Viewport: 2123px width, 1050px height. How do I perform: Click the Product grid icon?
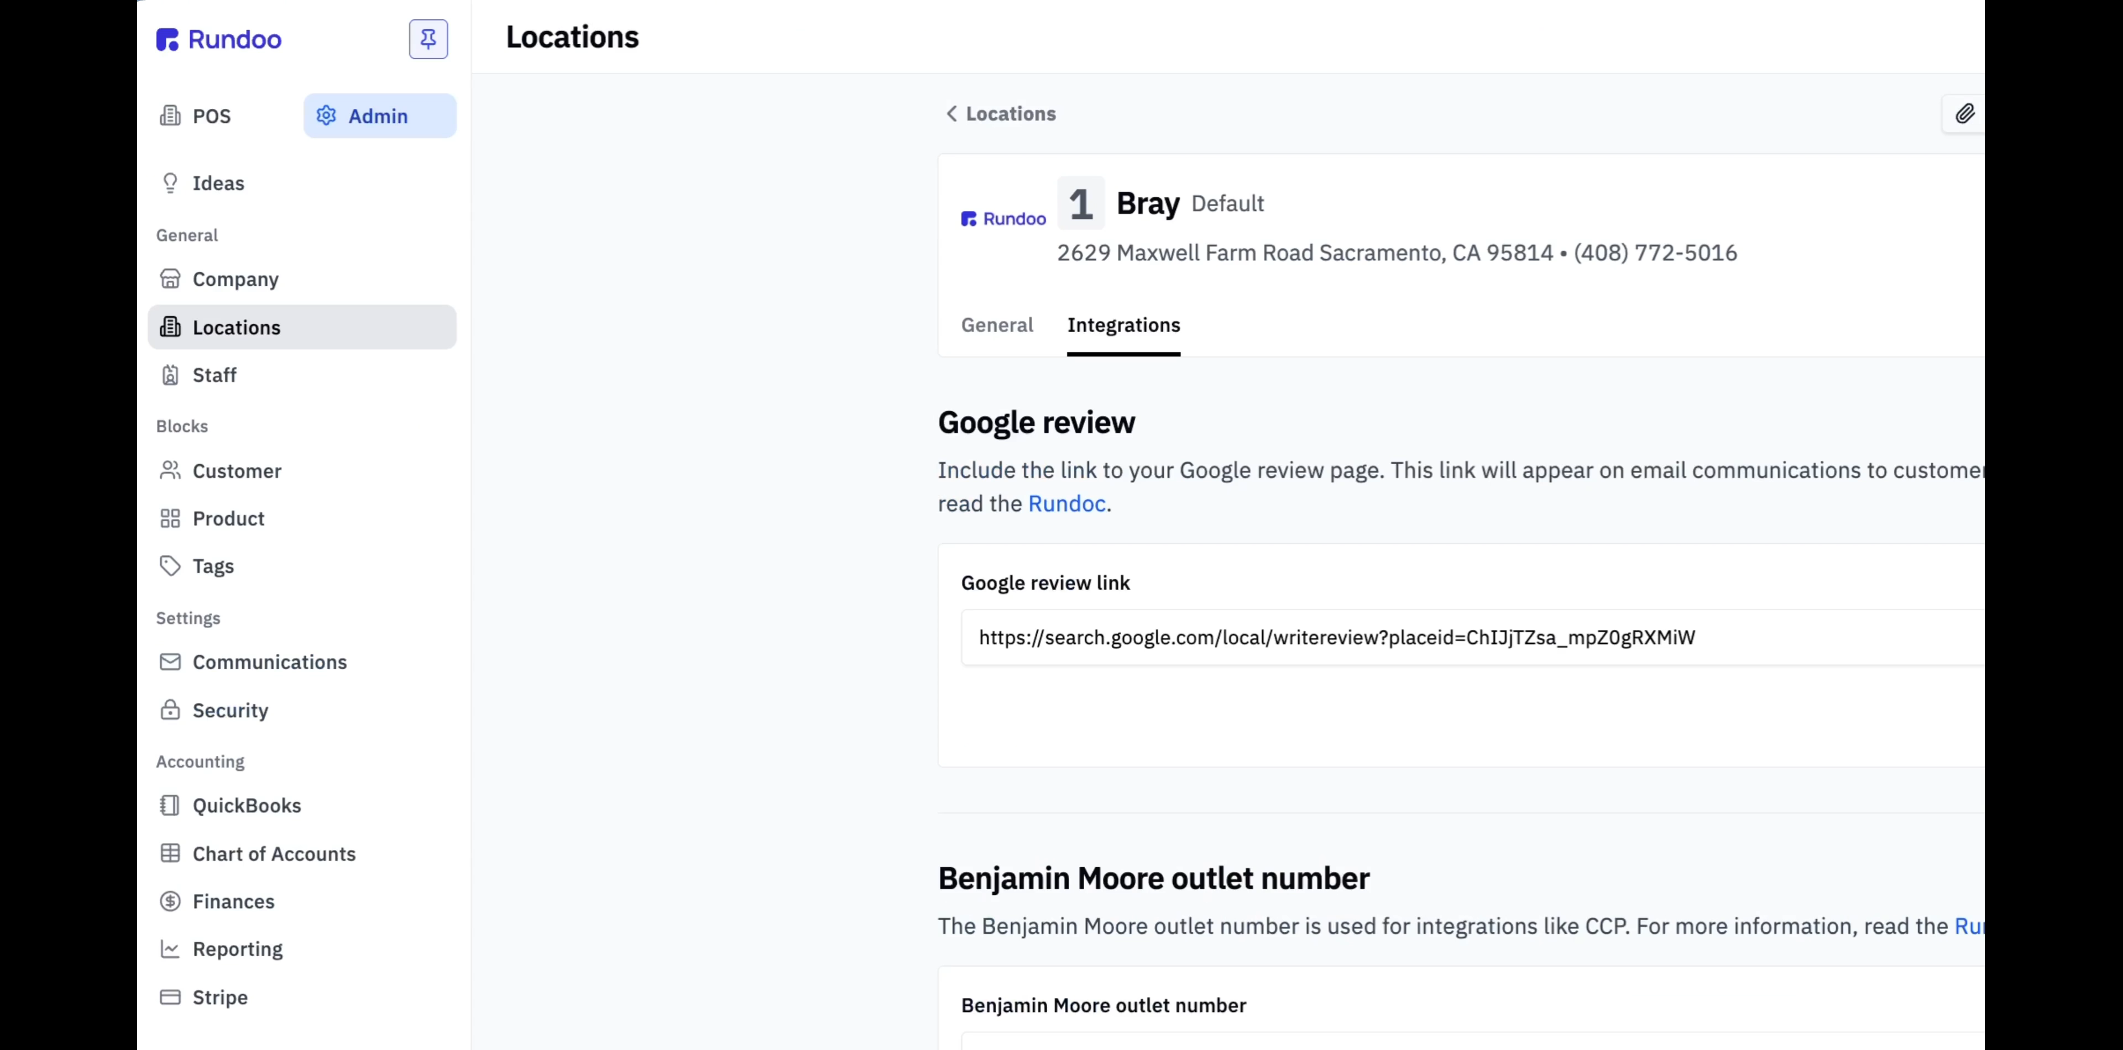point(170,518)
